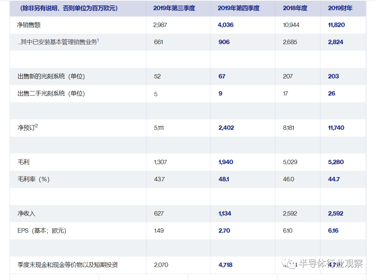The image size is (375, 280).
Task: Click used systems sold value 9
Action: click(x=220, y=93)
